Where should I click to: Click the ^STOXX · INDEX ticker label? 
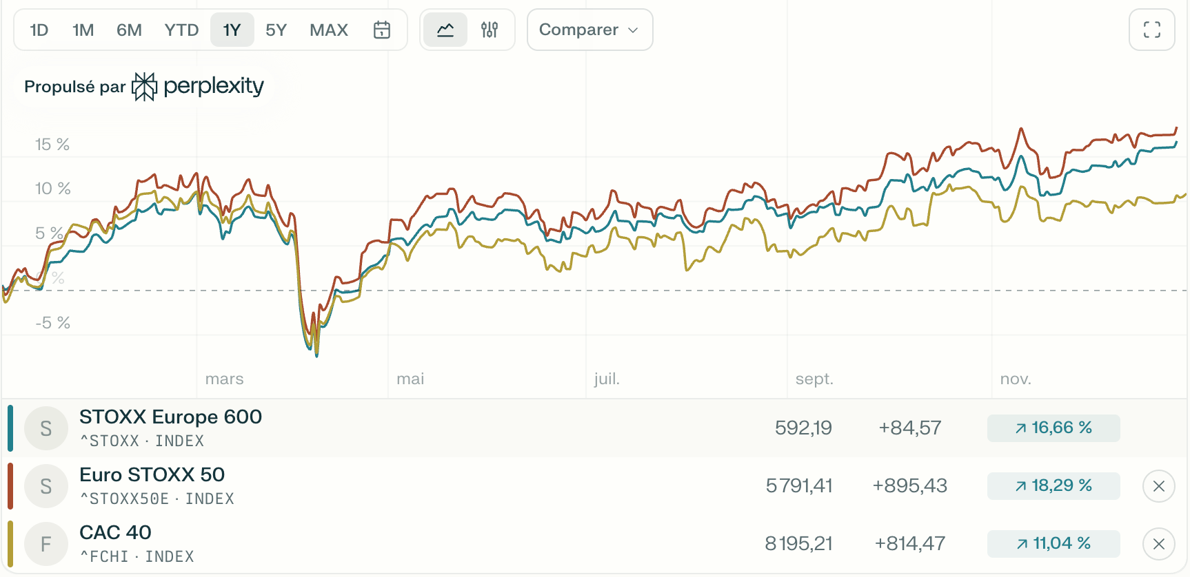142,441
